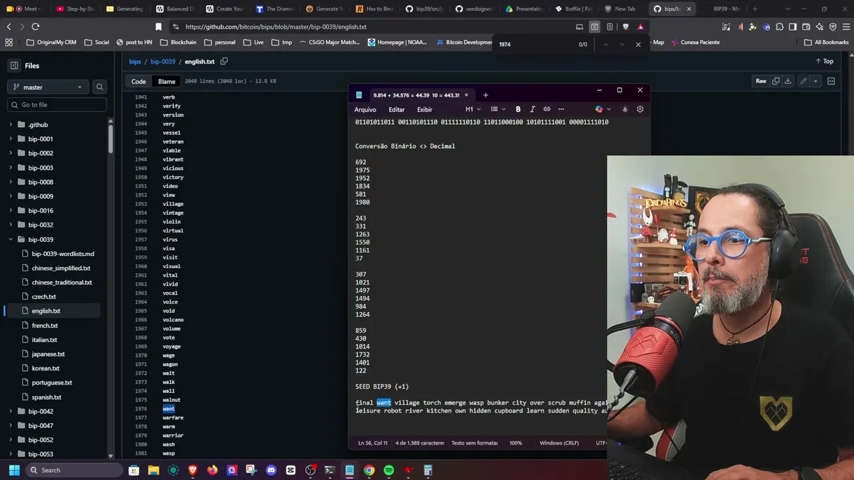Viewport: 854px width, 480px height.
Task: Open Google Chrome from the taskbar
Action: tap(369, 470)
